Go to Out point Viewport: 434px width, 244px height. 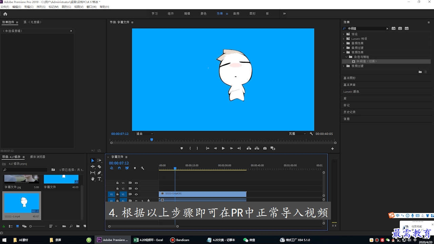point(239,148)
